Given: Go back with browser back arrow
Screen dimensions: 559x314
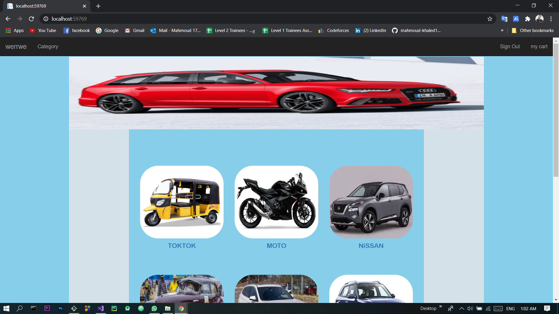Looking at the screenshot, I should [8, 19].
